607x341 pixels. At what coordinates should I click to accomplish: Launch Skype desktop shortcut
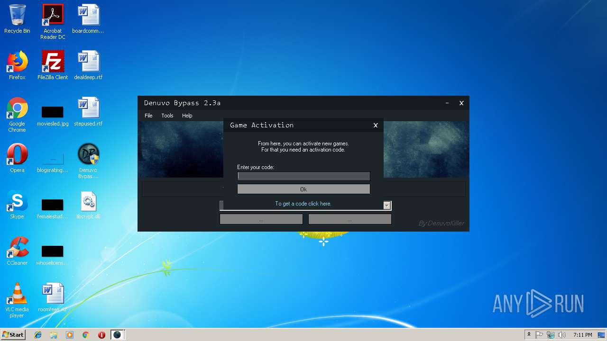pos(17,205)
